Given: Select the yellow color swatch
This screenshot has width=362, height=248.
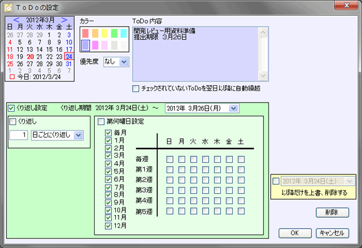Looking at the screenshot, I should tap(104, 33).
